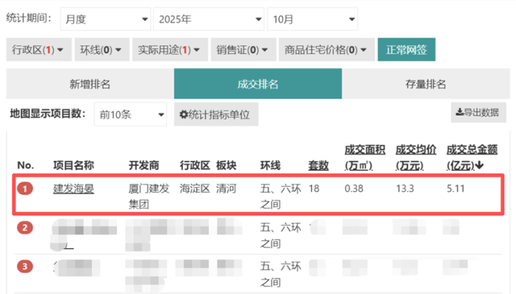This screenshot has width=516, height=294.
Task: Toggle the 正常网签 button
Action: pyautogui.click(x=407, y=49)
